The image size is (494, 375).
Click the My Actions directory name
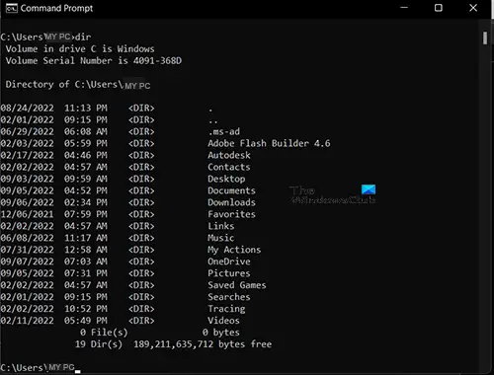click(234, 250)
